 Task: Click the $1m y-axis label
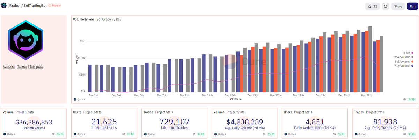coord(82,41)
